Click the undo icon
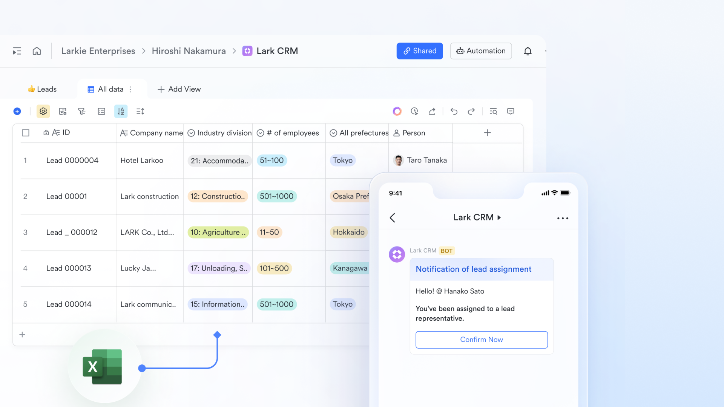Image resolution: width=724 pixels, height=407 pixels. pyautogui.click(x=454, y=111)
